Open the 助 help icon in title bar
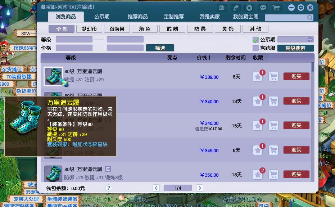This screenshot has height=207, width=335. (x=222, y=8)
